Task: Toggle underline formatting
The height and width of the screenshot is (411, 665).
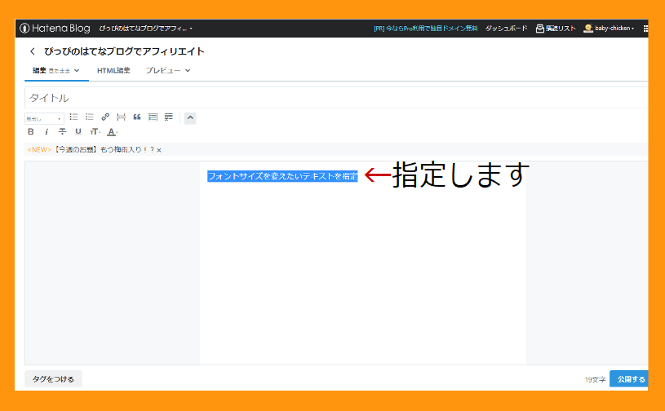Action: pos(78,132)
